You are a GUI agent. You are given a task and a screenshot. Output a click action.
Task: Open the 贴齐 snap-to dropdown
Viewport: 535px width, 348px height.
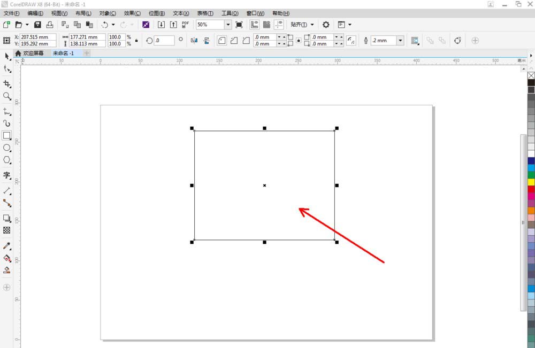pos(302,25)
